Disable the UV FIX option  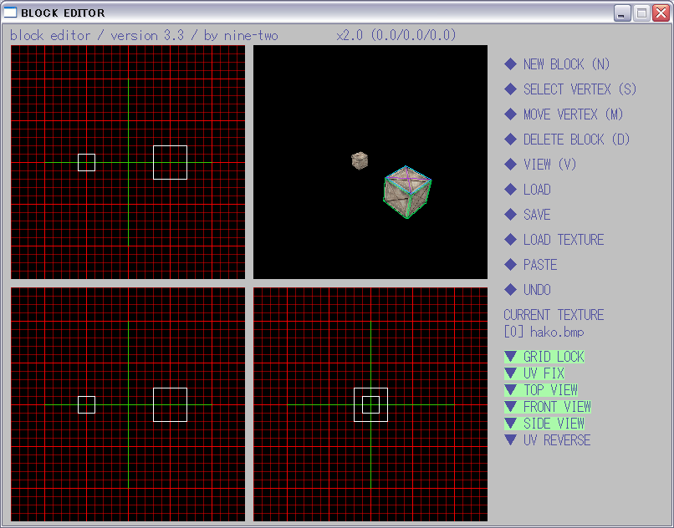pos(543,373)
